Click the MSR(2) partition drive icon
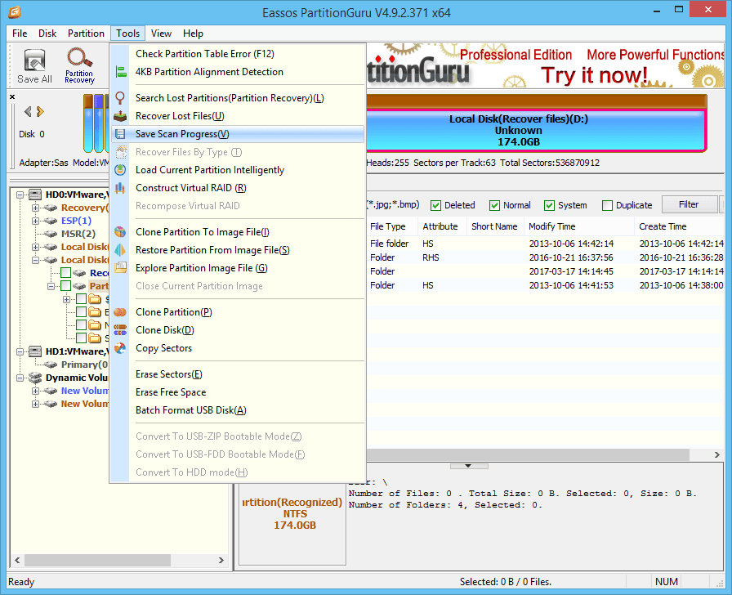The height and width of the screenshot is (595, 732). click(51, 234)
